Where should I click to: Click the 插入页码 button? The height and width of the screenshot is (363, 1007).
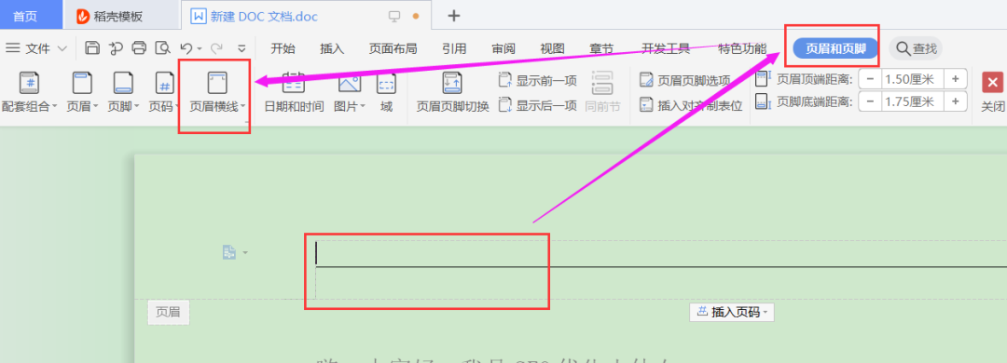tap(732, 313)
